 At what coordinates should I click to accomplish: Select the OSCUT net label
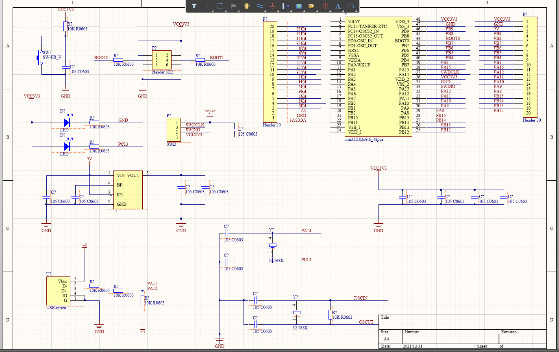366,322
